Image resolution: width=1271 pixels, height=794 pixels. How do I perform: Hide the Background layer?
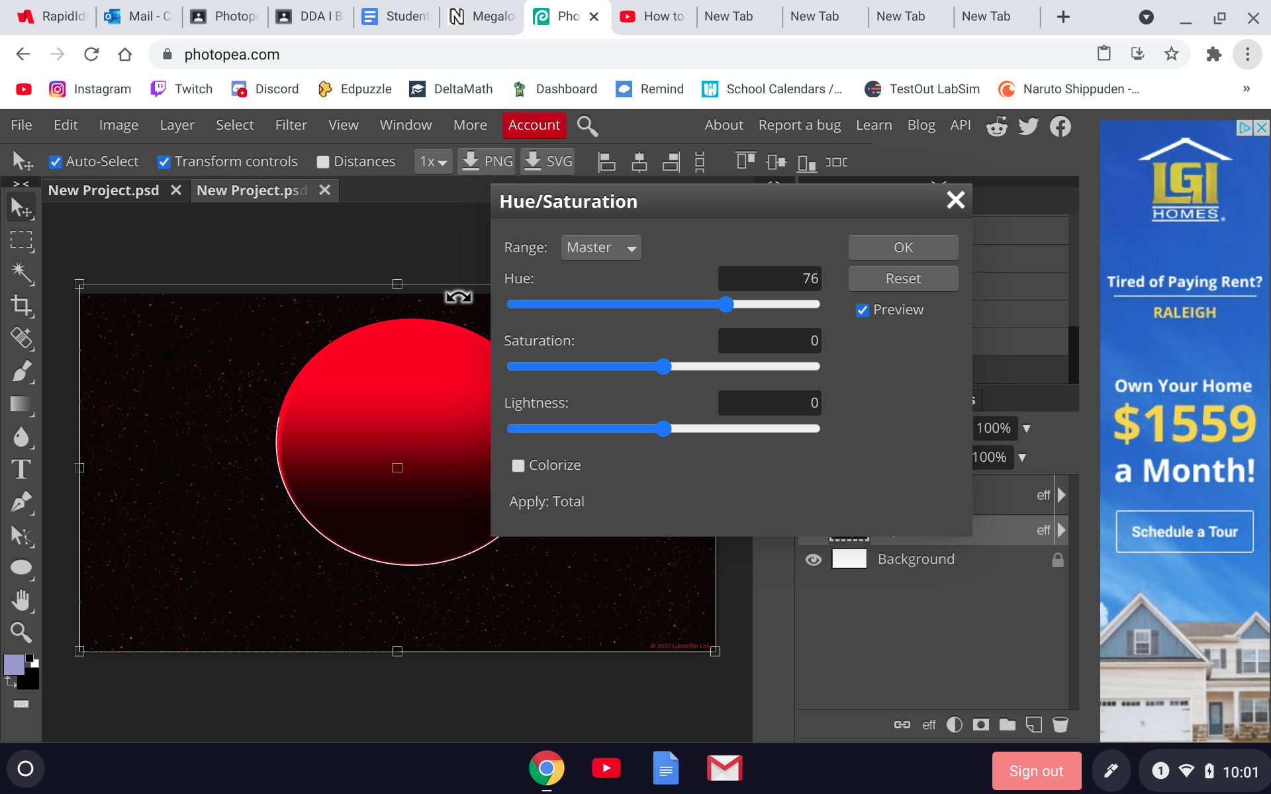pyautogui.click(x=813, y=559)
